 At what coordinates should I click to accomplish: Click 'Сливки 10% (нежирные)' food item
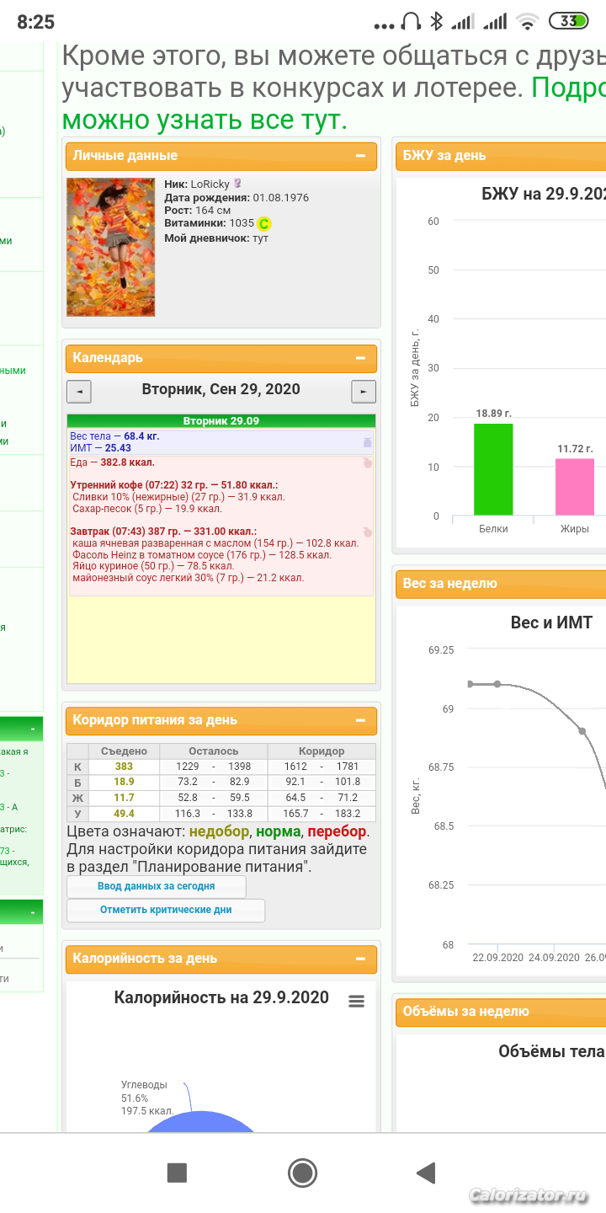tap(179, 497)
